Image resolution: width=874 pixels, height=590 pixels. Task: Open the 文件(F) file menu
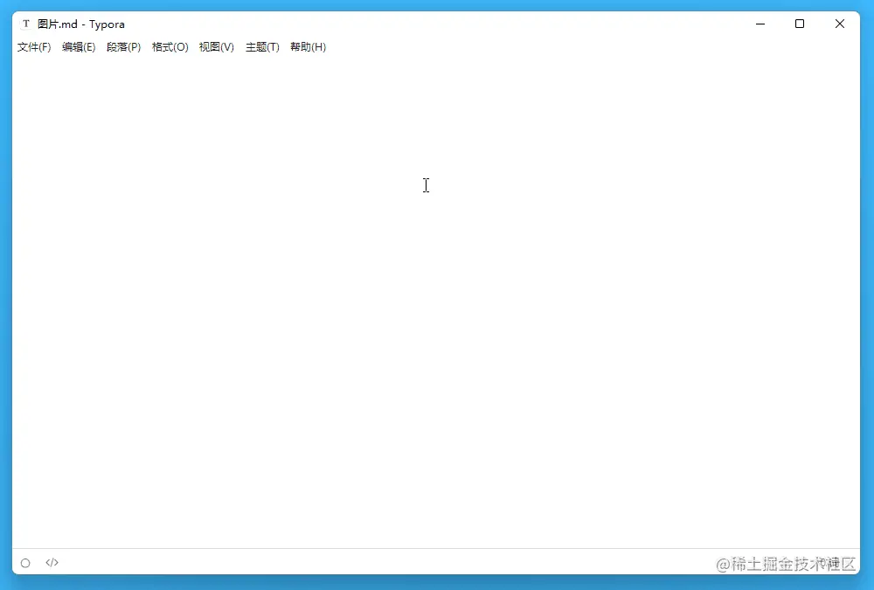33,47
